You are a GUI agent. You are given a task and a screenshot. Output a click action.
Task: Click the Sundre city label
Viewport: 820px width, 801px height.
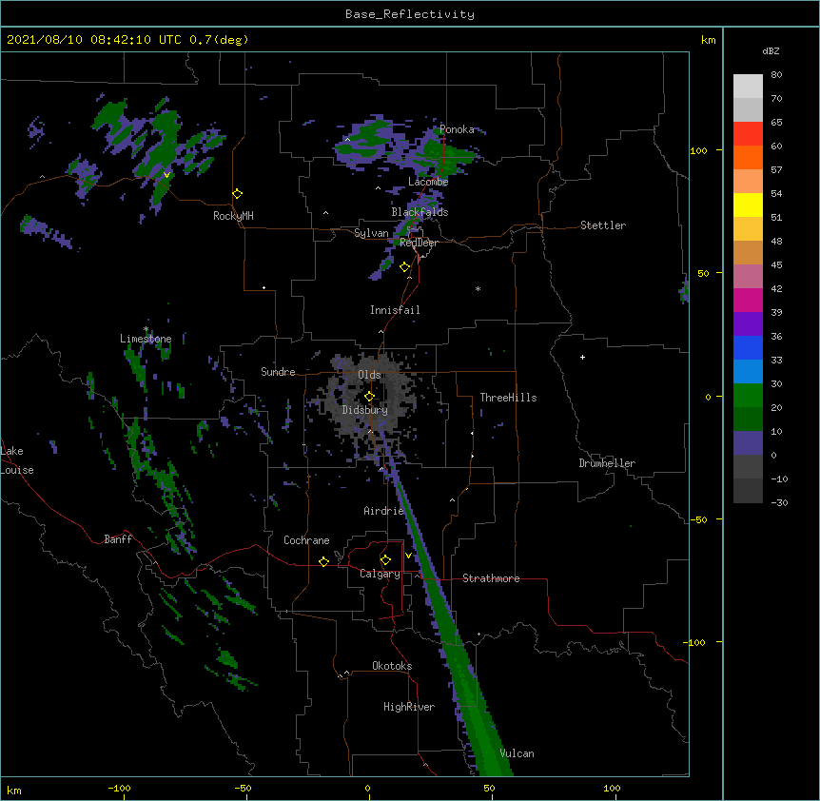(x=278, y=372)
